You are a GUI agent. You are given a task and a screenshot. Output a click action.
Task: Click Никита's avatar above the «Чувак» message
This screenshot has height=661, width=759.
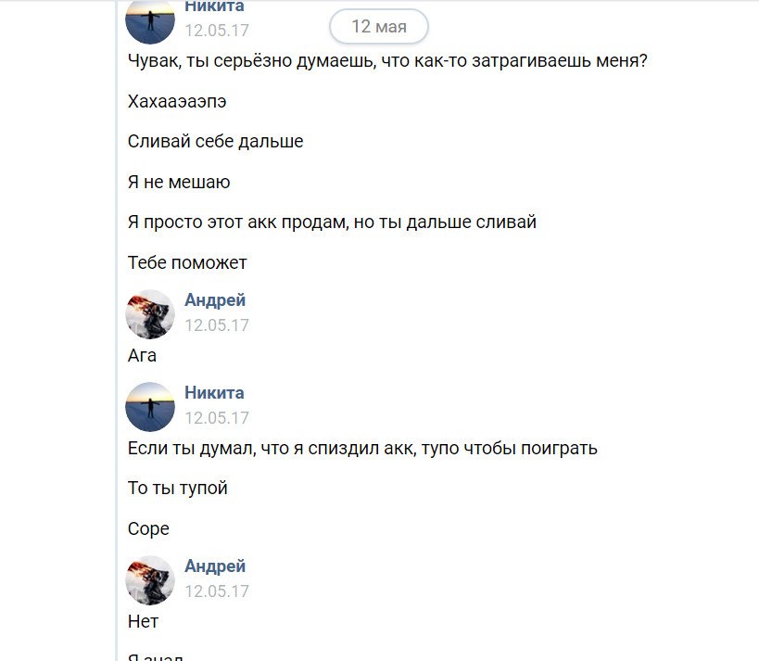[150, 20]
